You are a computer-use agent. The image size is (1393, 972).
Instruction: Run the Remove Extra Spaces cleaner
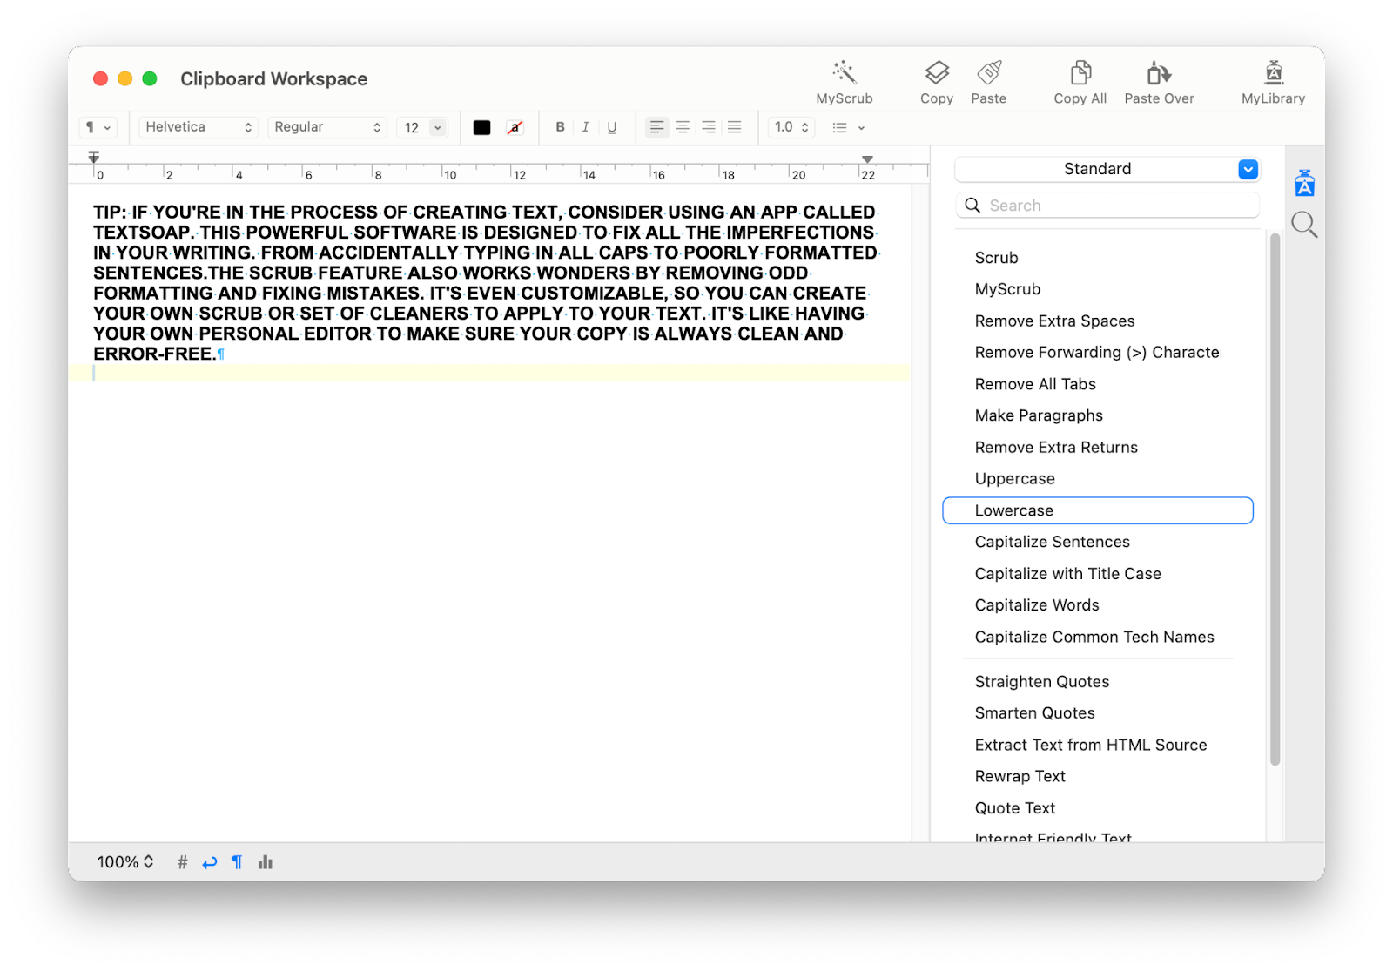(x=1054, y=321)
